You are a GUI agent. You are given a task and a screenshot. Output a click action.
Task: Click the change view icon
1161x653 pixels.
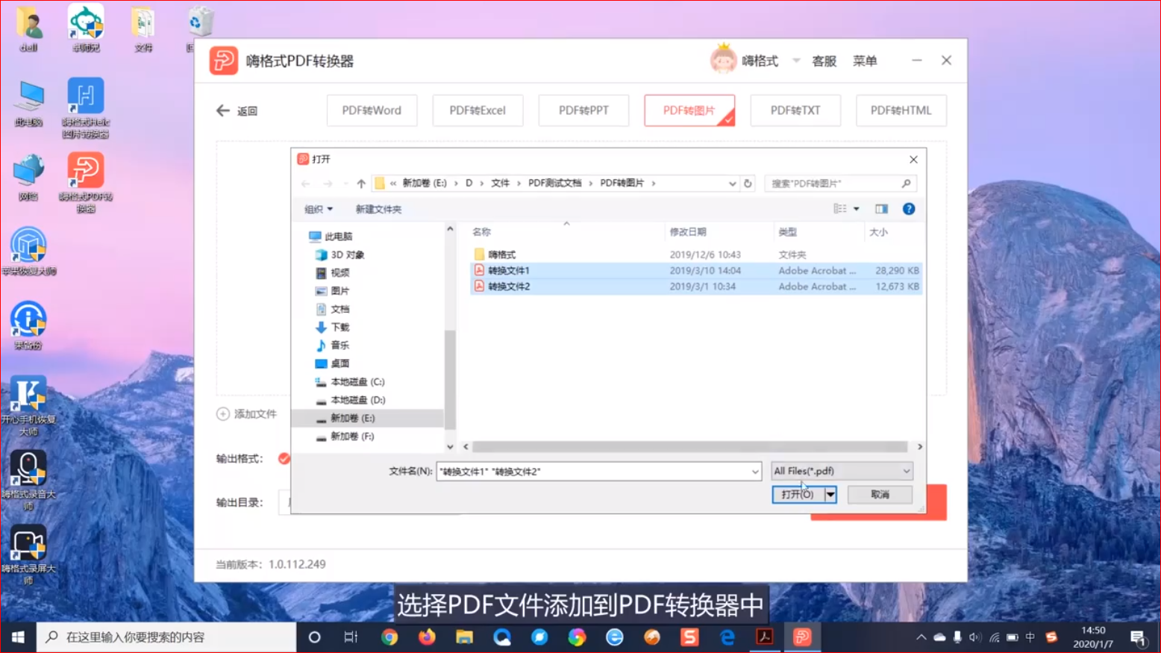(x=840, y=209)
